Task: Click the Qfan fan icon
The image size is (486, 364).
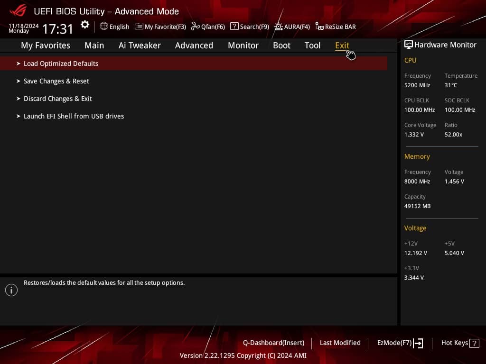Action: [x=195, y=27]
